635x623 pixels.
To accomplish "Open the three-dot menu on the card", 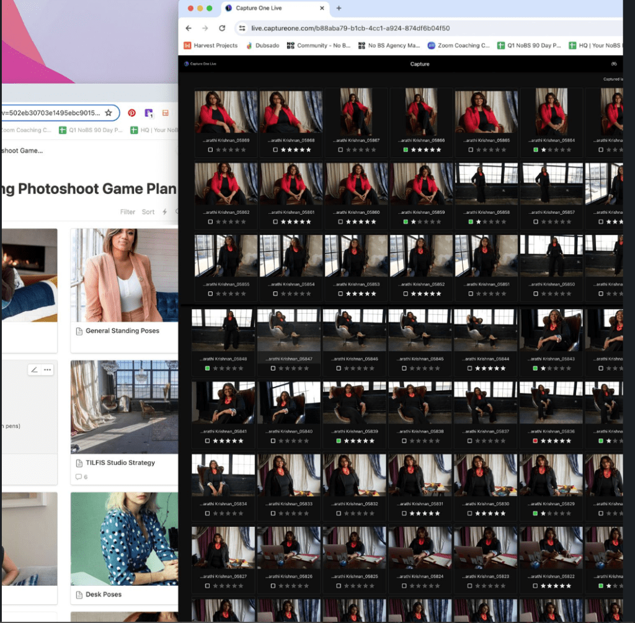I will coord(47,369).
